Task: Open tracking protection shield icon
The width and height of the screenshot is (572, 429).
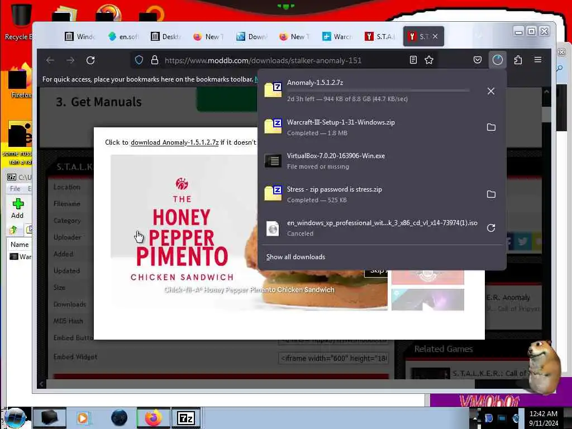Action: click(x=139, y=60)
